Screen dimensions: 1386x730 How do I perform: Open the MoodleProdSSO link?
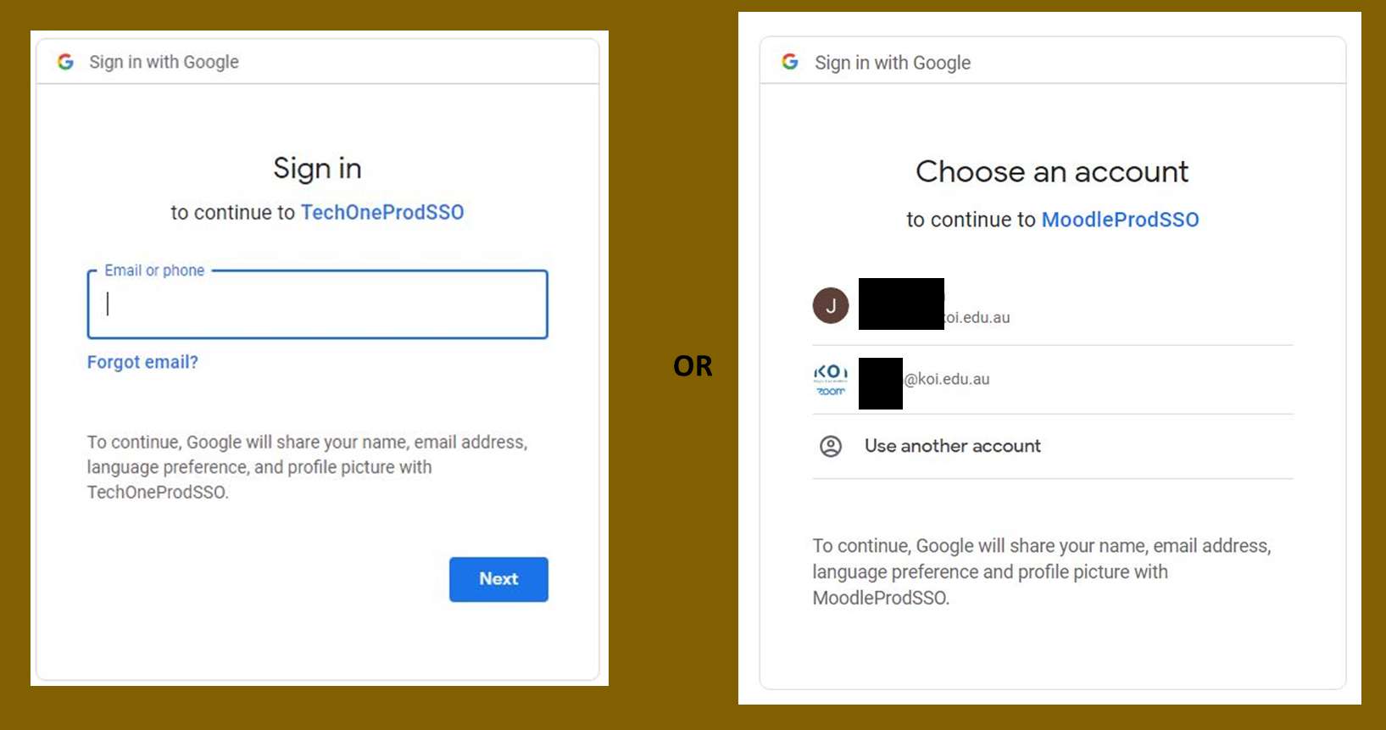point(1120,220)
